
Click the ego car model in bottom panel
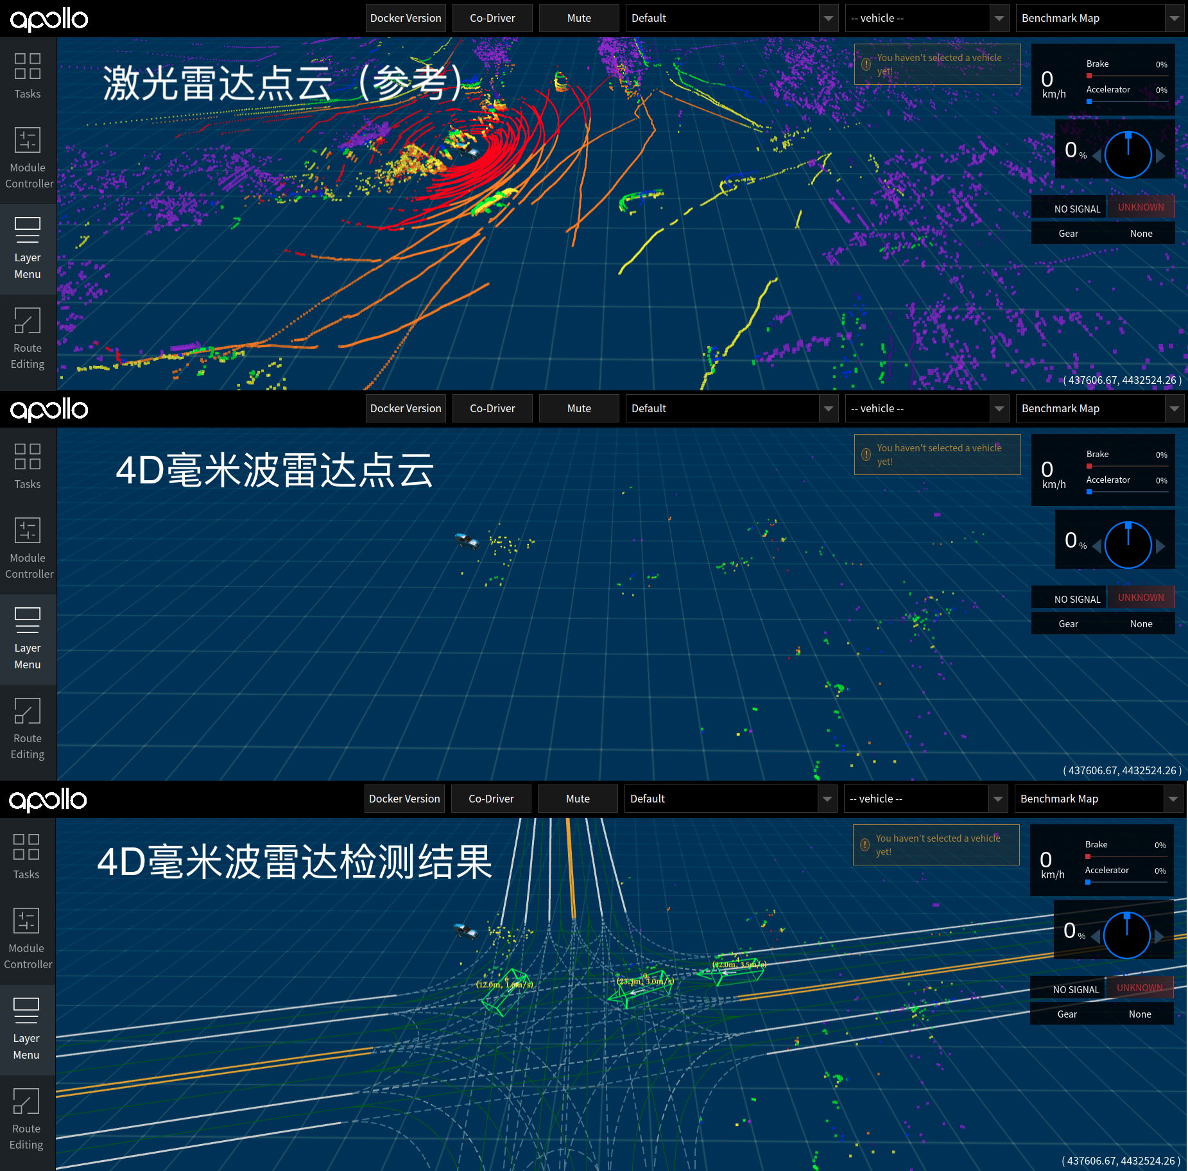(x=466, y=931)
